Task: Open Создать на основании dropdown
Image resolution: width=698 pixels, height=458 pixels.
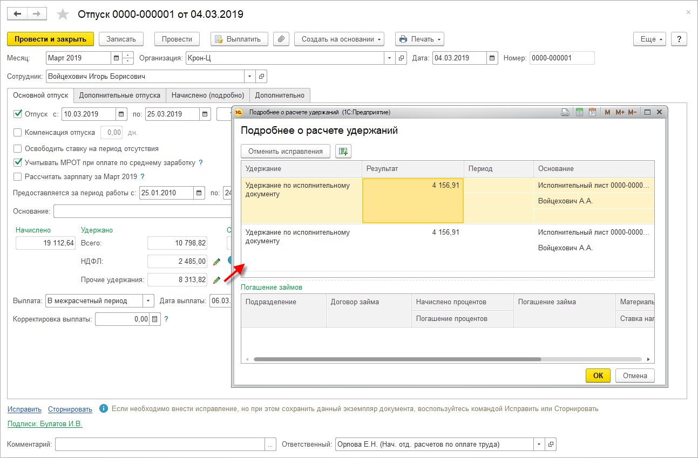Action: coord(339,39)
